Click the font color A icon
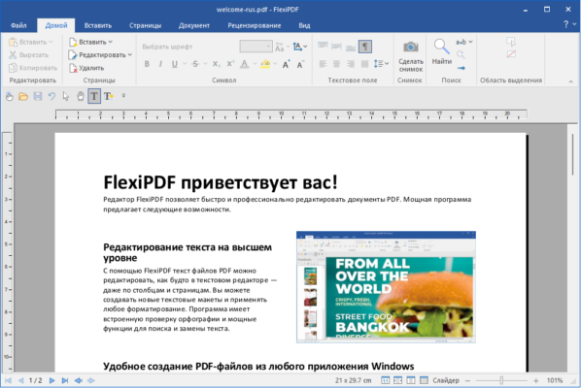Viewport: 581px width, 388px height. coord(244,64)
